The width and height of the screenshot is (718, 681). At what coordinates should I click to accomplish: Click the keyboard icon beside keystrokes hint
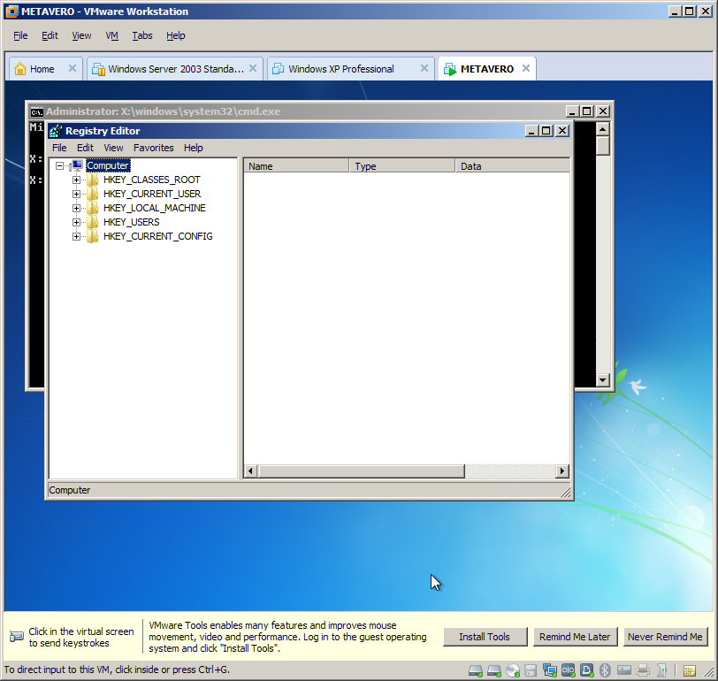coord(17,637)
